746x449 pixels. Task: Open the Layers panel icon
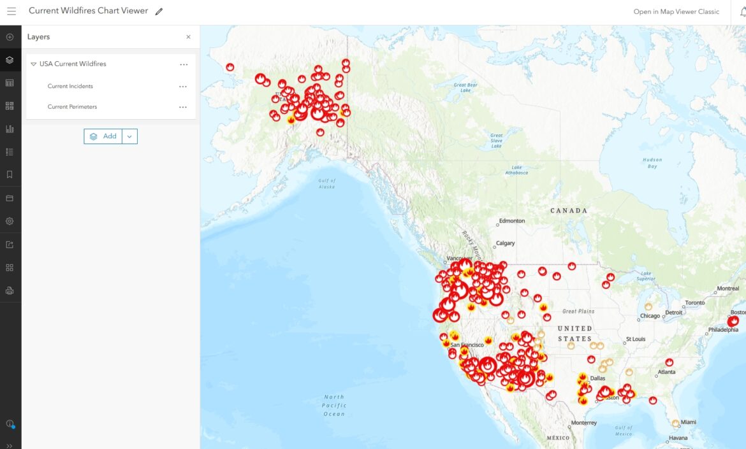pos(10,60)
